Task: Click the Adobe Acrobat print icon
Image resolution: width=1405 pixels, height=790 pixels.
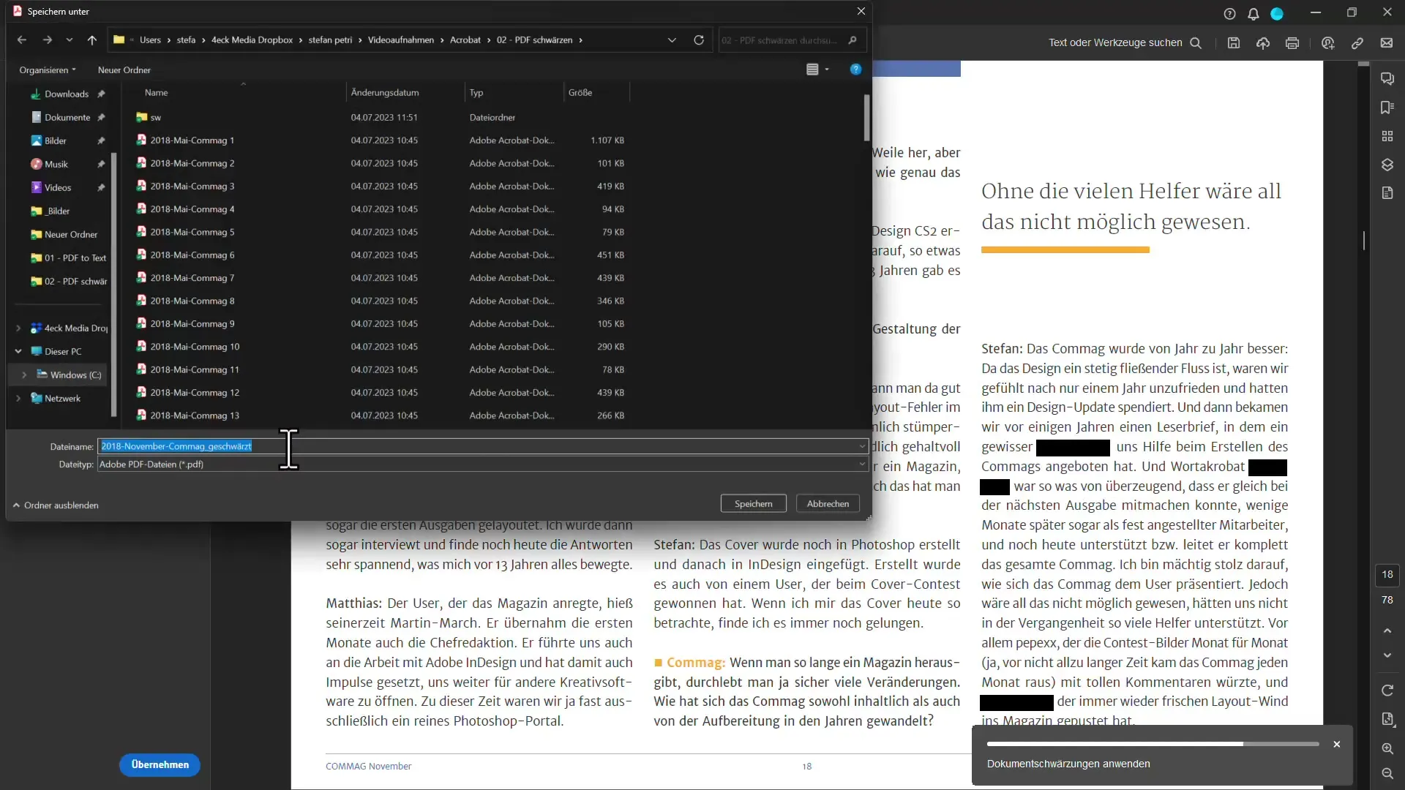Action: click(1293, 43)
